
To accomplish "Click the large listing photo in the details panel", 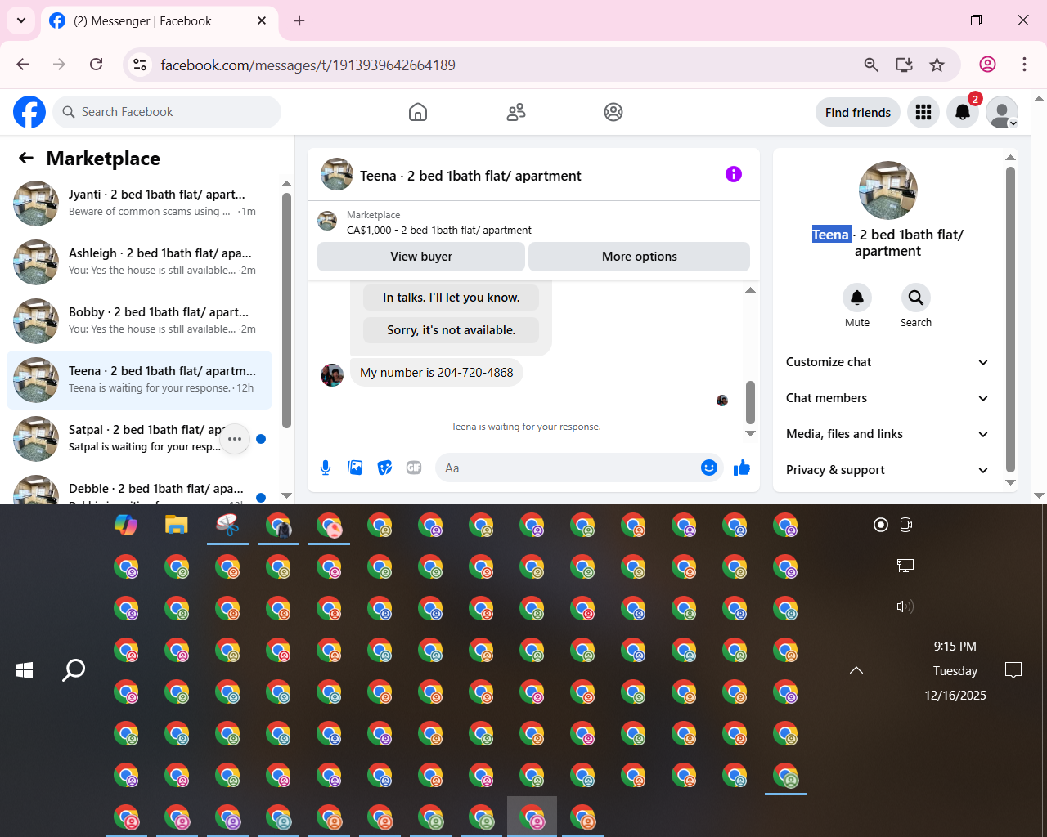I will tap(888, 190).
